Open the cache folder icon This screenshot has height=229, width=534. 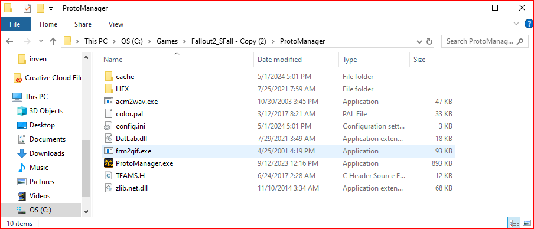point(109,77)
